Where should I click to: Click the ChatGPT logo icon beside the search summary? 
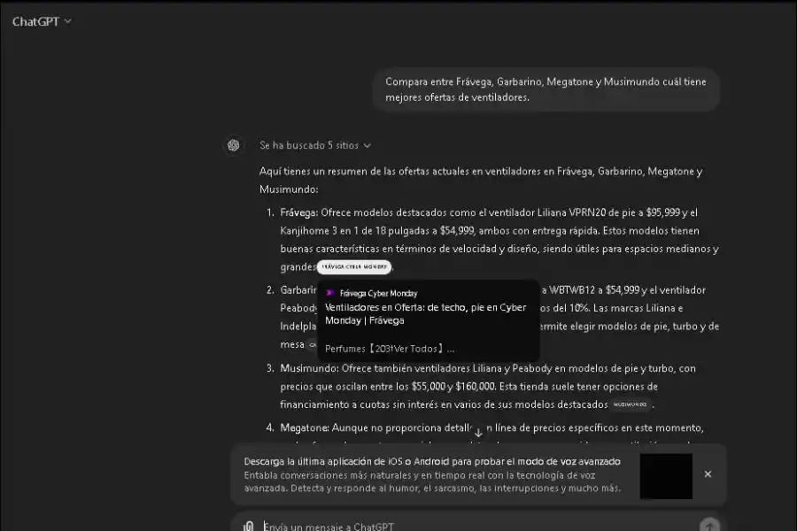coord(232,145)
